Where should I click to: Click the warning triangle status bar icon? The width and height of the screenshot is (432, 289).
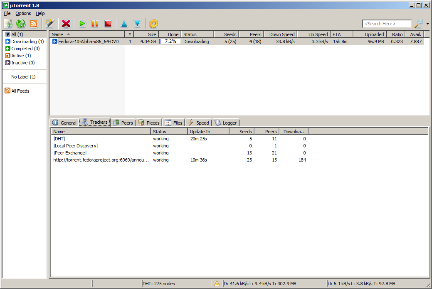pos(217,284)
